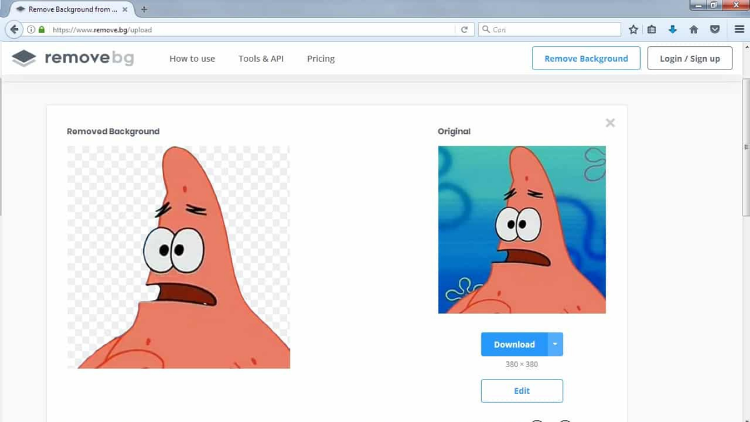The image size is (750, 422).
Task: Click the Original image thumbnail
Action: point(521,229)
